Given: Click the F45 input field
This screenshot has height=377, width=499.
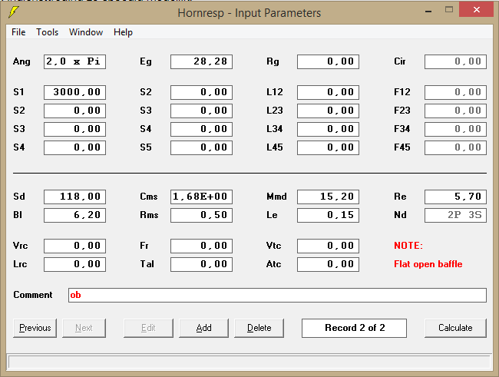Looking at the screenshot, I should [455, 147].
